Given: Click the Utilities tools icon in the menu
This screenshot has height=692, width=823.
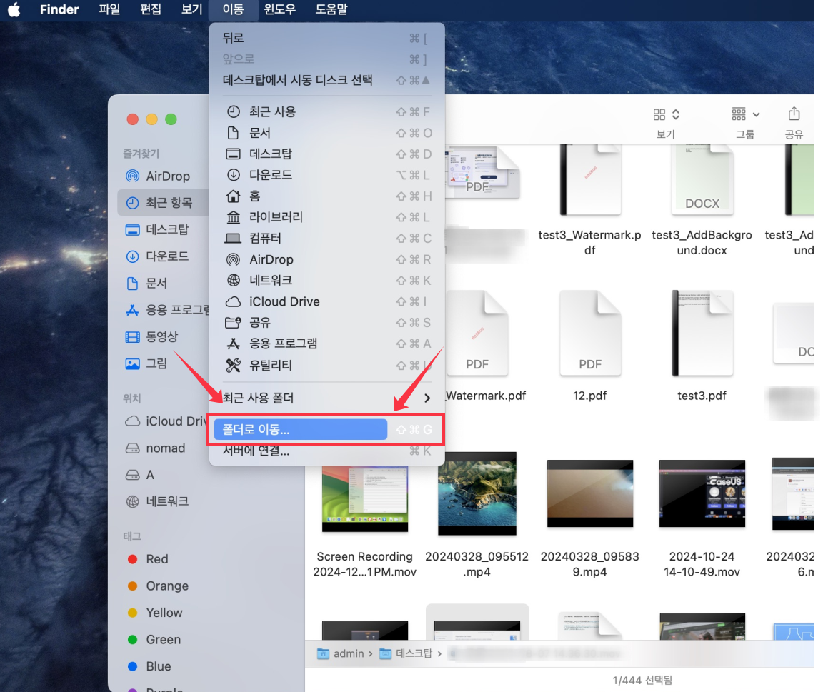Looking at the screenshot, I should pyautogui.click(x=233, y=366).
